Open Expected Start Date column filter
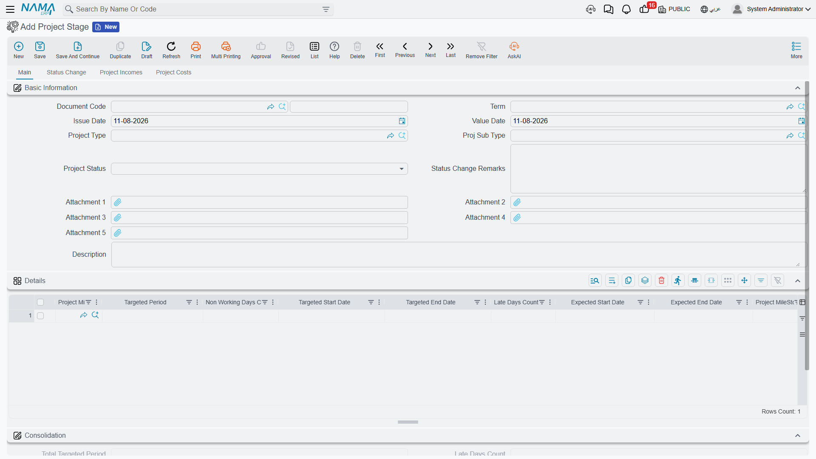Viewport: 816px width, 459px height. click(640, 302)
